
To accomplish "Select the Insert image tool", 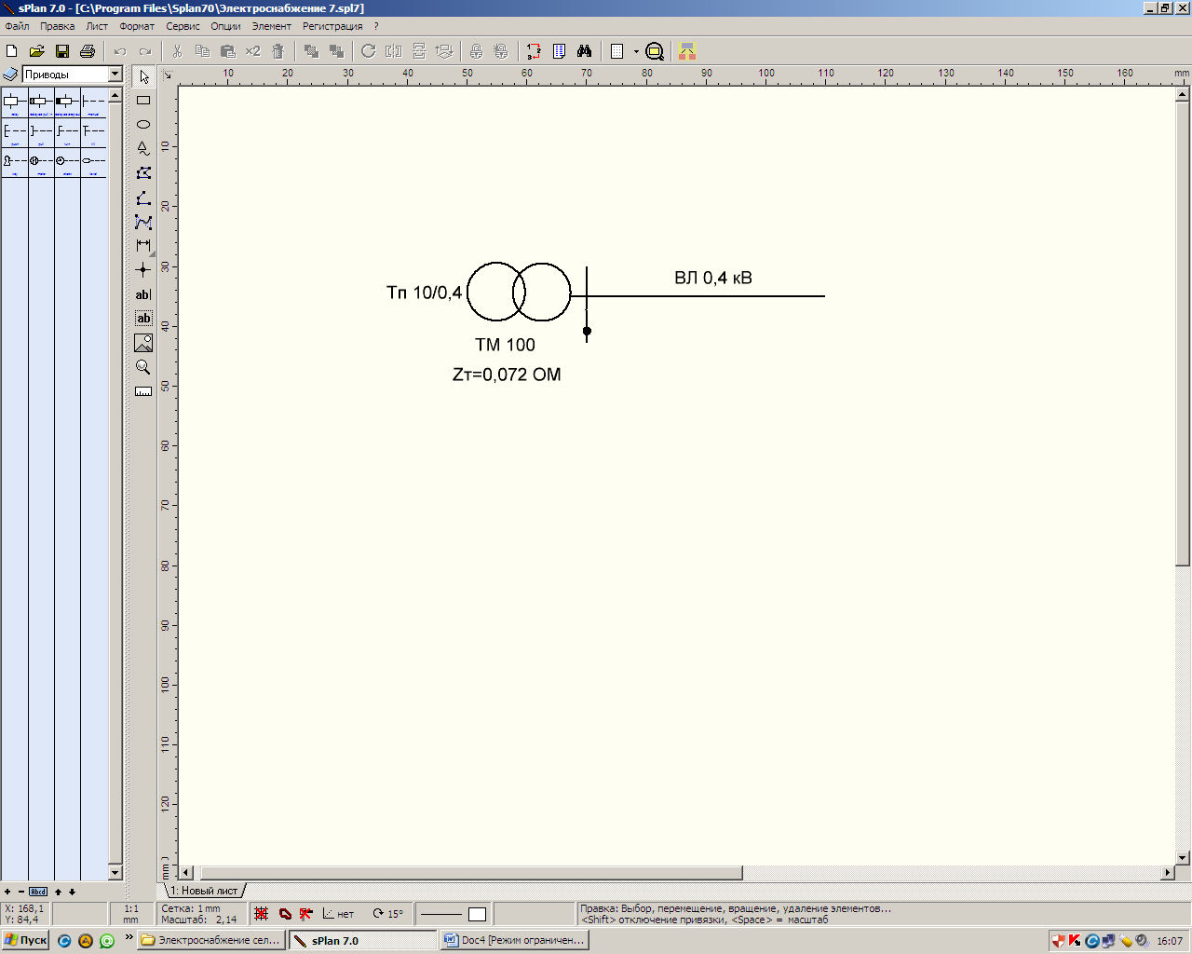I will pyautogui.click(x=143, y=344).
